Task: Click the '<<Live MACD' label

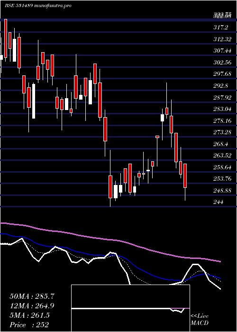Action: (x=200, y=320)
